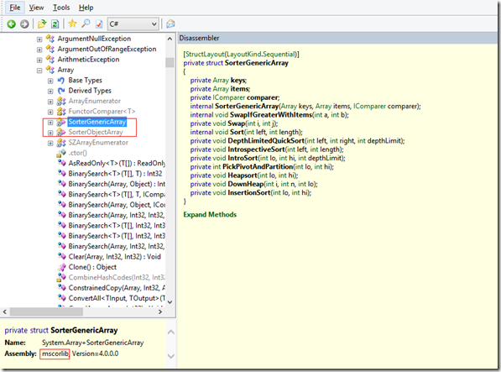Collapse the Array class node

39,71
